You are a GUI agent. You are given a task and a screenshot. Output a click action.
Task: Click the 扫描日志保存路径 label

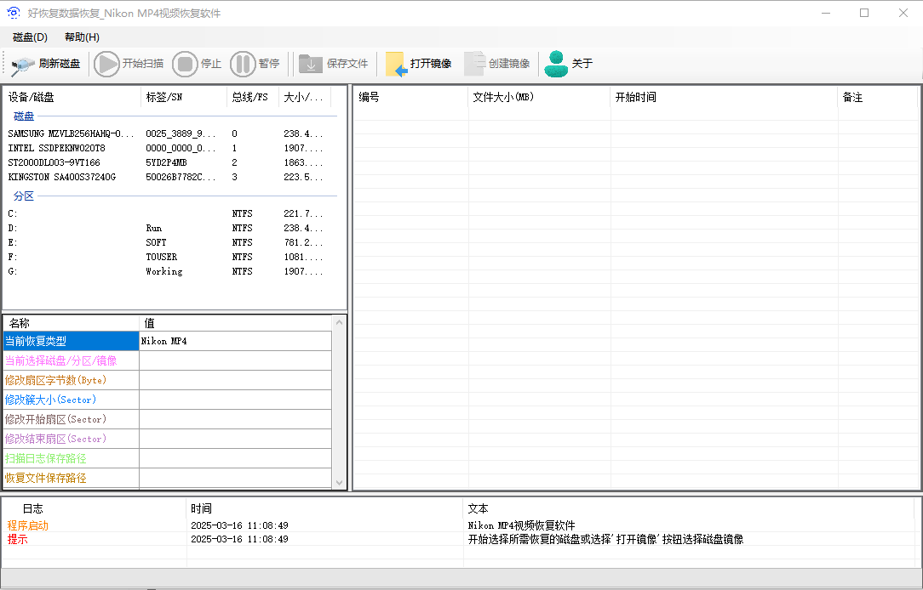click(46, 458)
